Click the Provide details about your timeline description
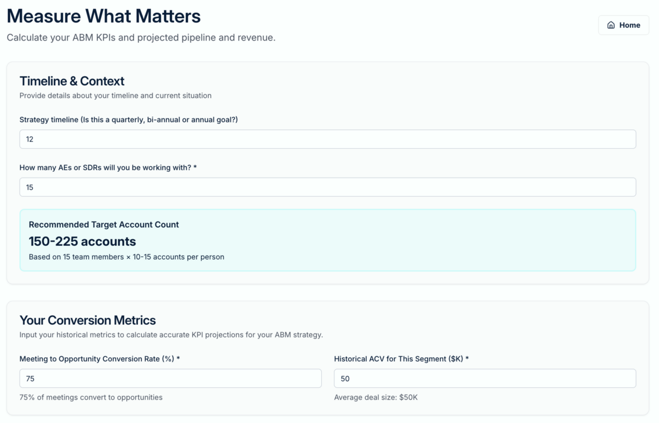The width and height of the screenshot is (659, 423). [115, 95]
